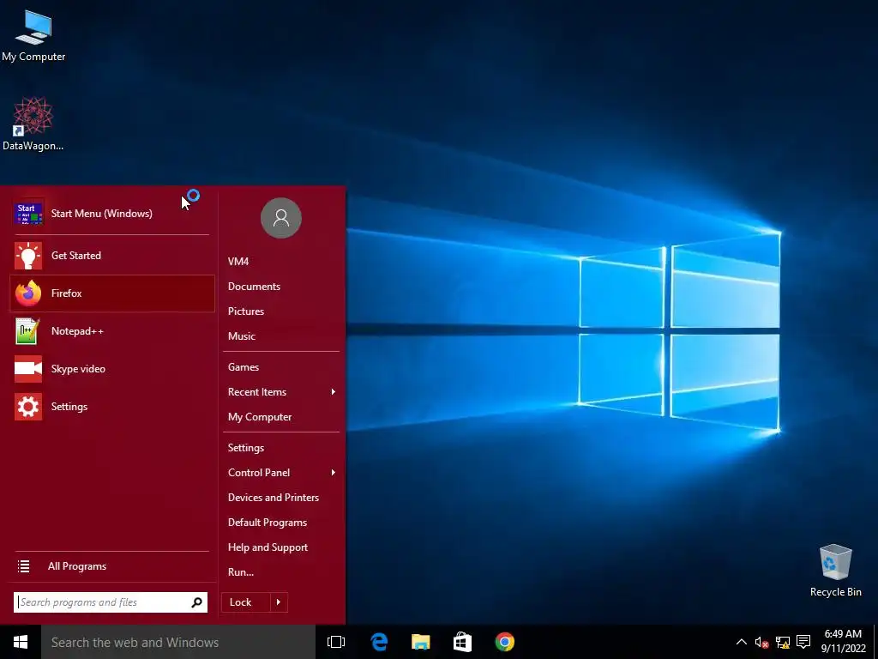Open the Recycle Bin on desktop
Image resolution: width=878 pixels, height=659 pixels.
(x=835, y=570)
